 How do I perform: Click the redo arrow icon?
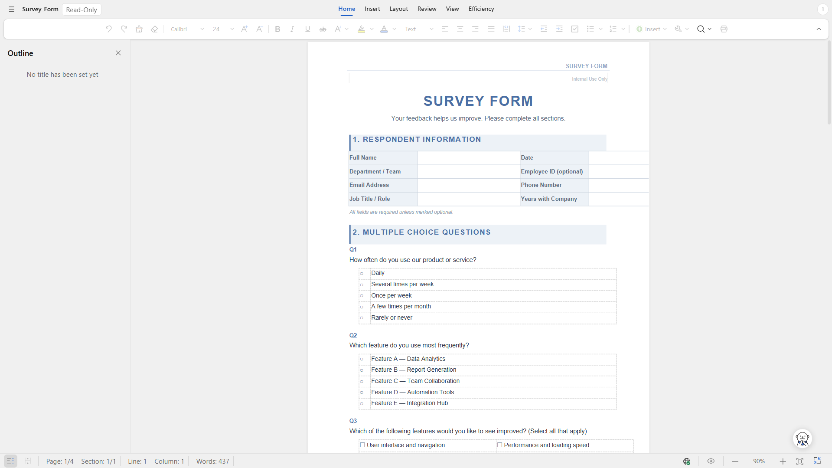124,29
